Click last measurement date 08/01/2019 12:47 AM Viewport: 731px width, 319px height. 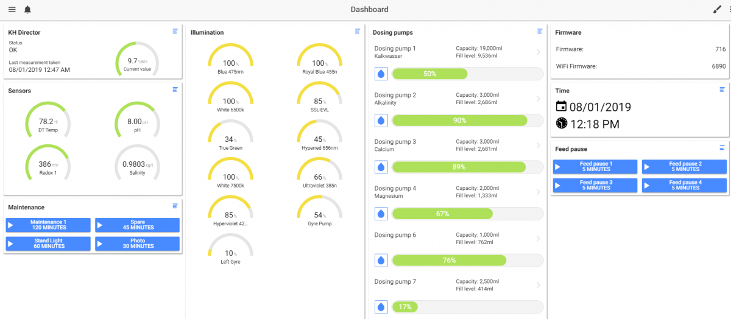(39, 69)
